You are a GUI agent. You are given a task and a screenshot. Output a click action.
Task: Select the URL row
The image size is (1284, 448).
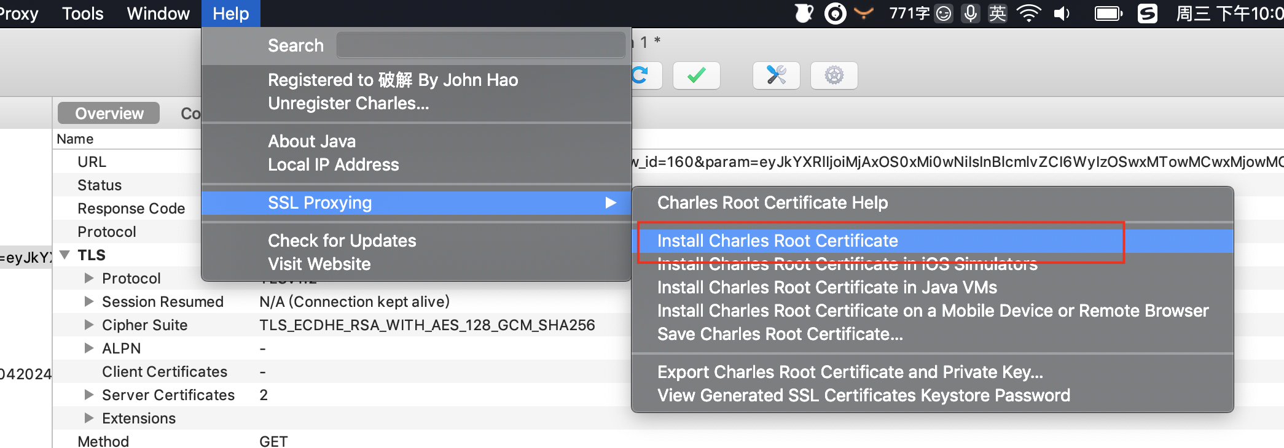click(92, 162)
